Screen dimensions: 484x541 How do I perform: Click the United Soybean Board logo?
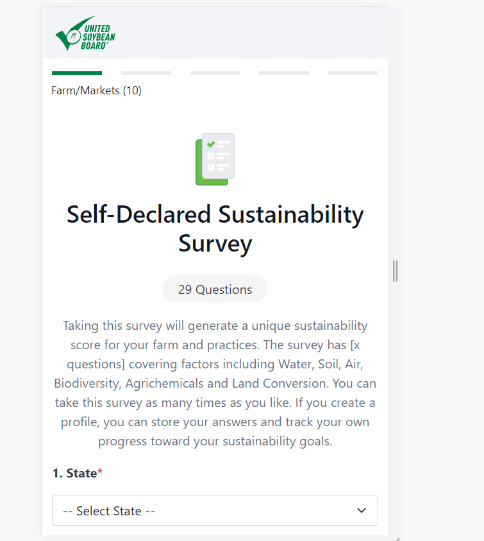tap(85, 34)
